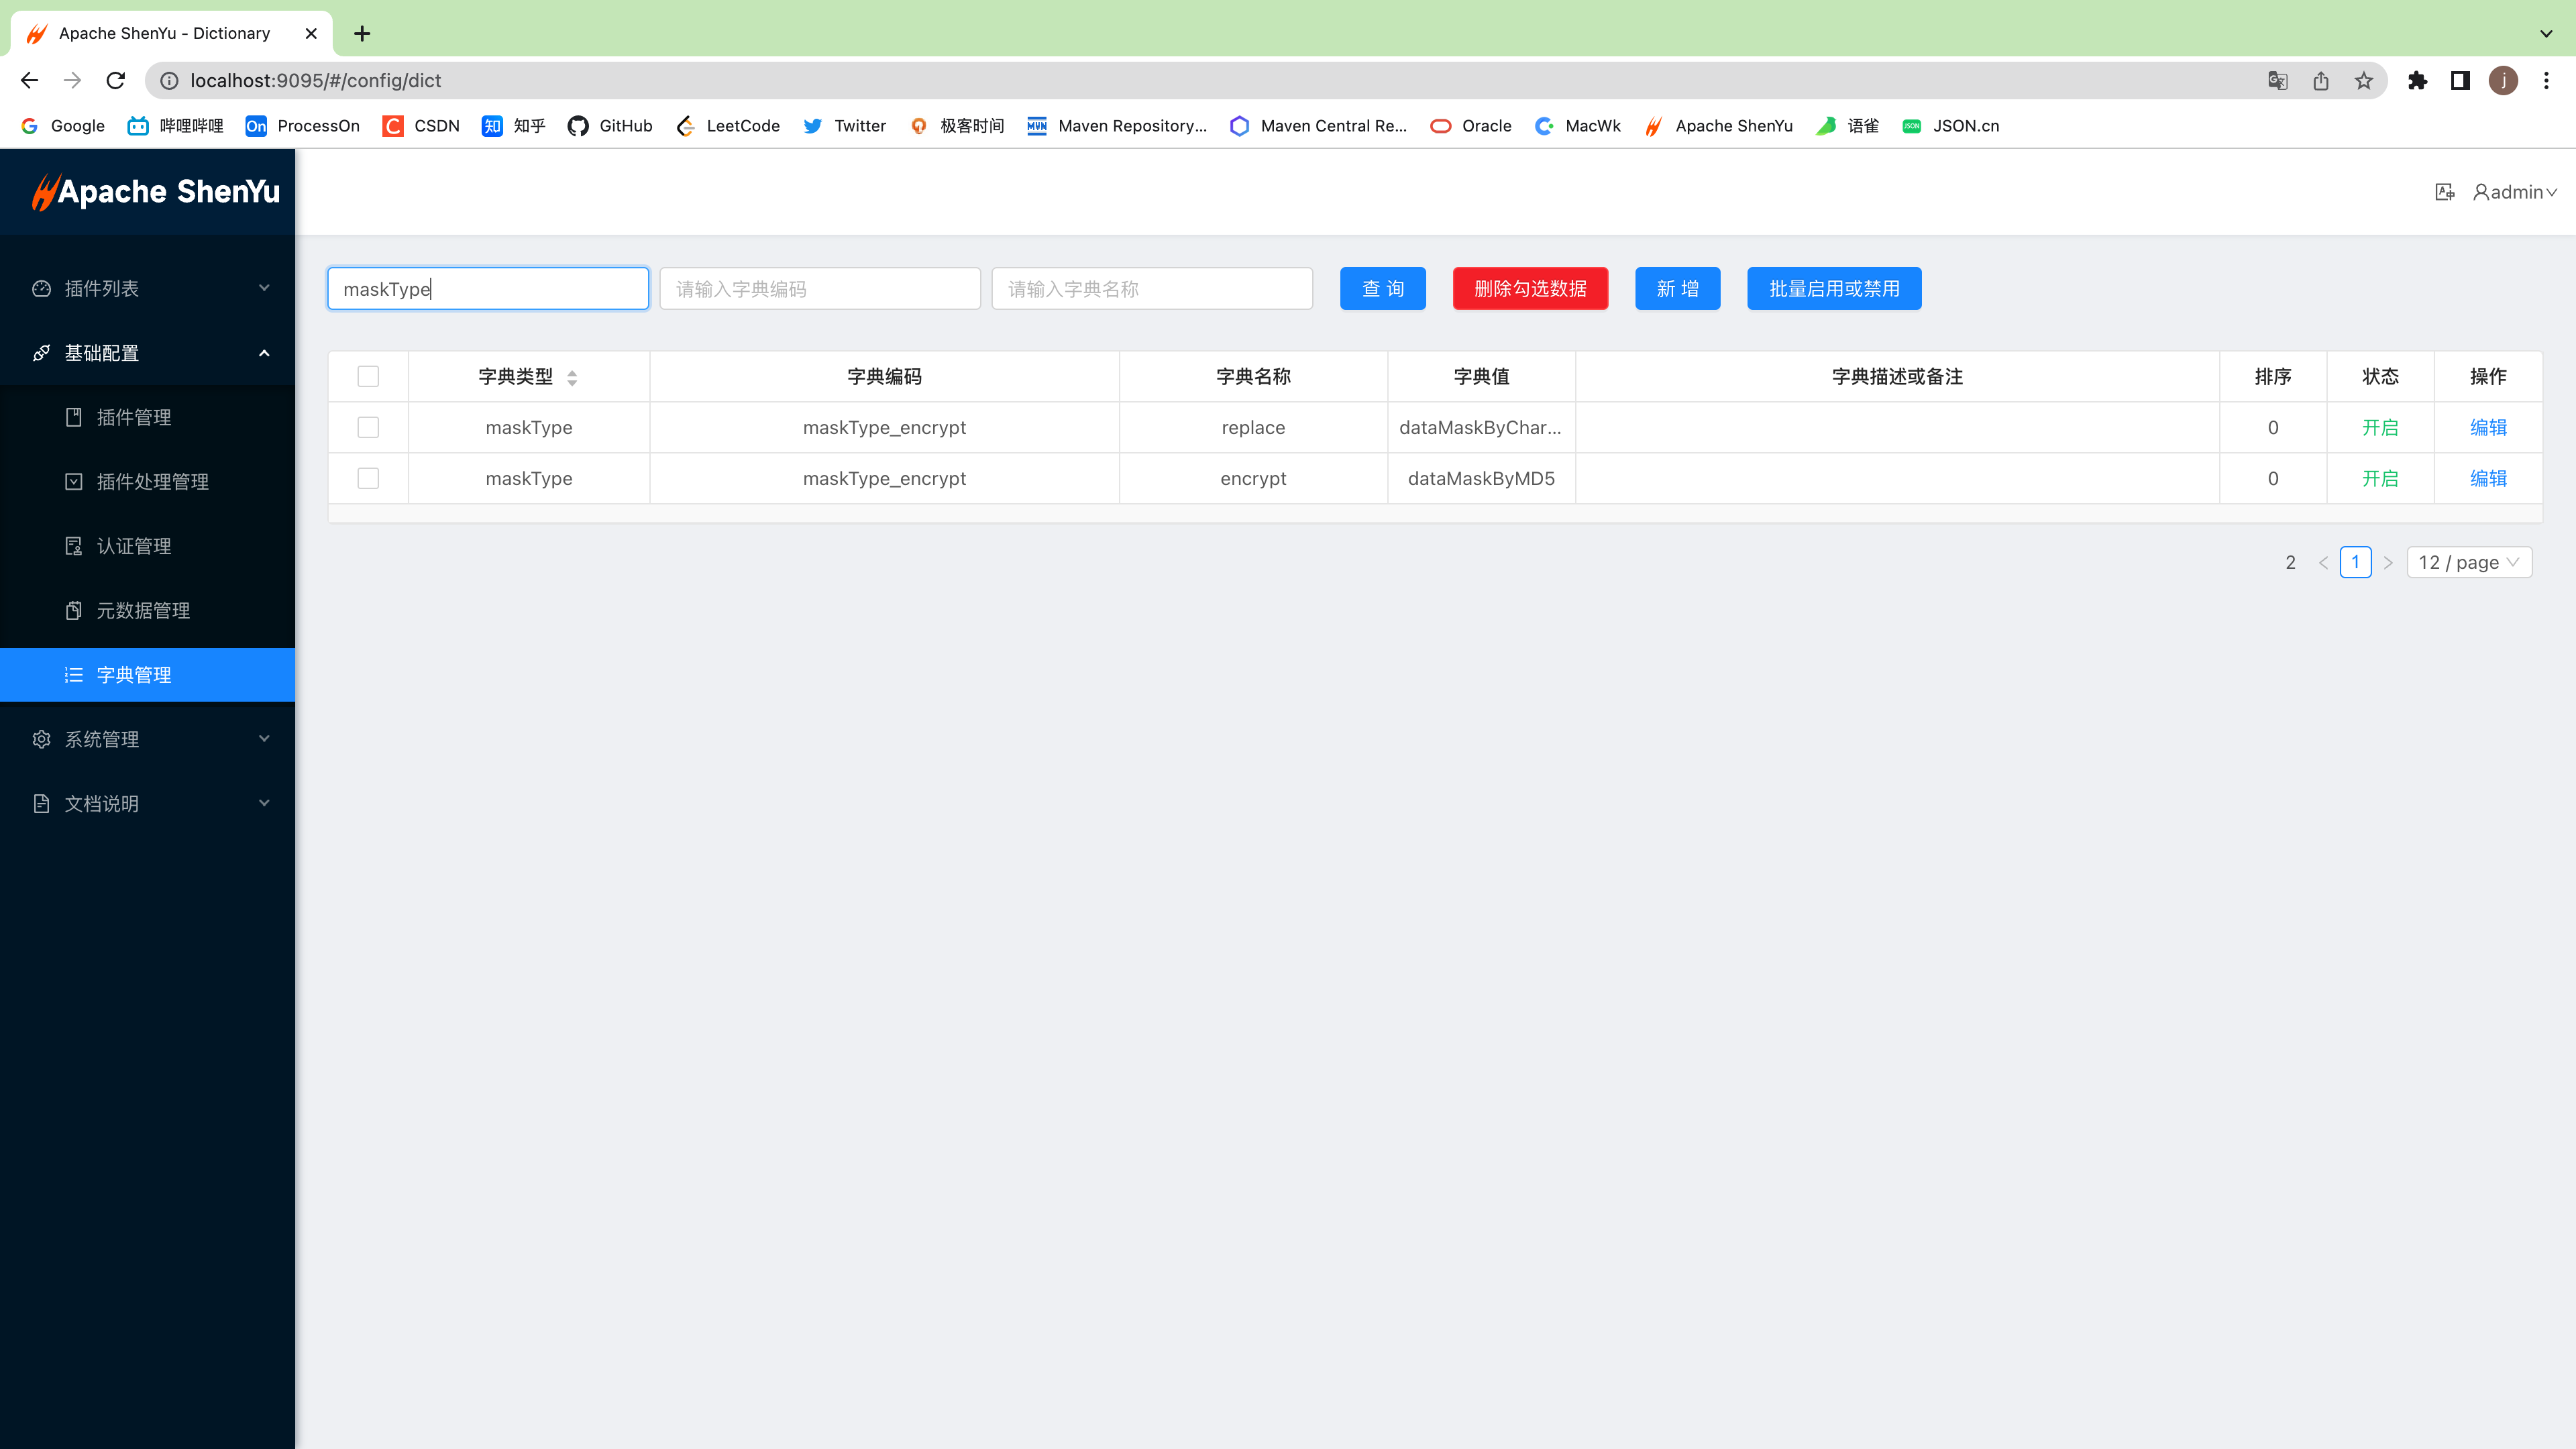Image resolution: width=2576 pixels, height=1449 pixels.
Task: Toggle the select-all checkbox in table header
Action: click(368, 377)
